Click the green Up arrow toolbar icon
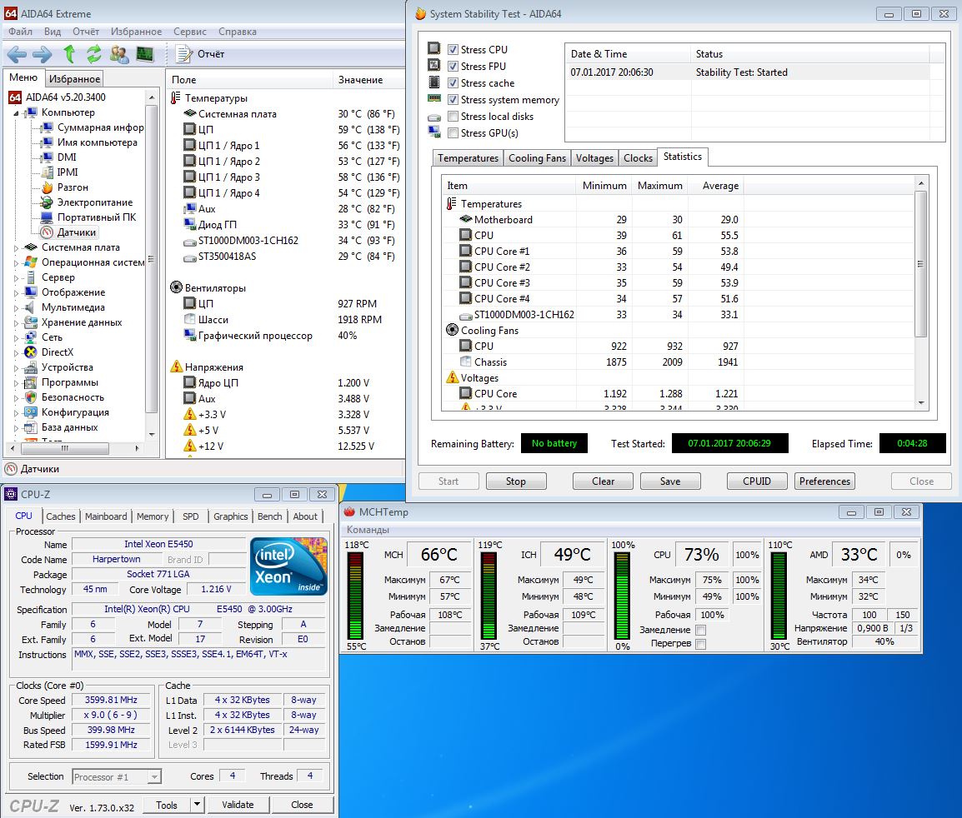The height and width of the screenshot is (818, 962). [69, 55]
